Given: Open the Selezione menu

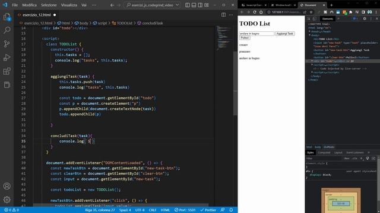Looking at the screenshot, I should tap(49, 5).
